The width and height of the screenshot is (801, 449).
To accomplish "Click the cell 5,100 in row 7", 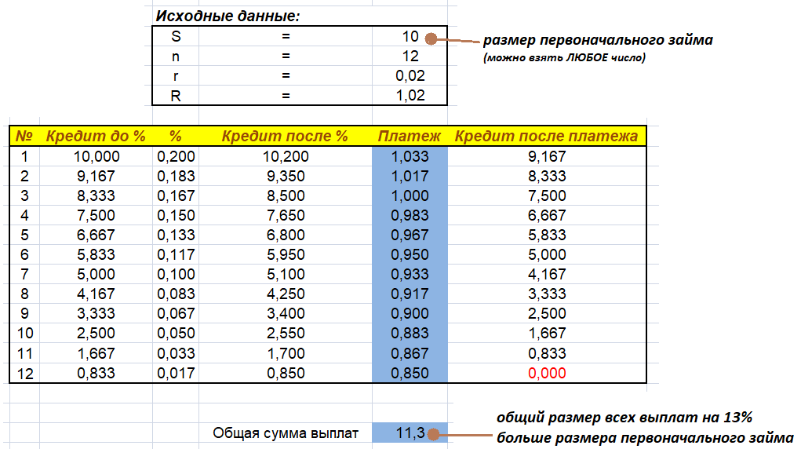I will [x=286, y=274].
